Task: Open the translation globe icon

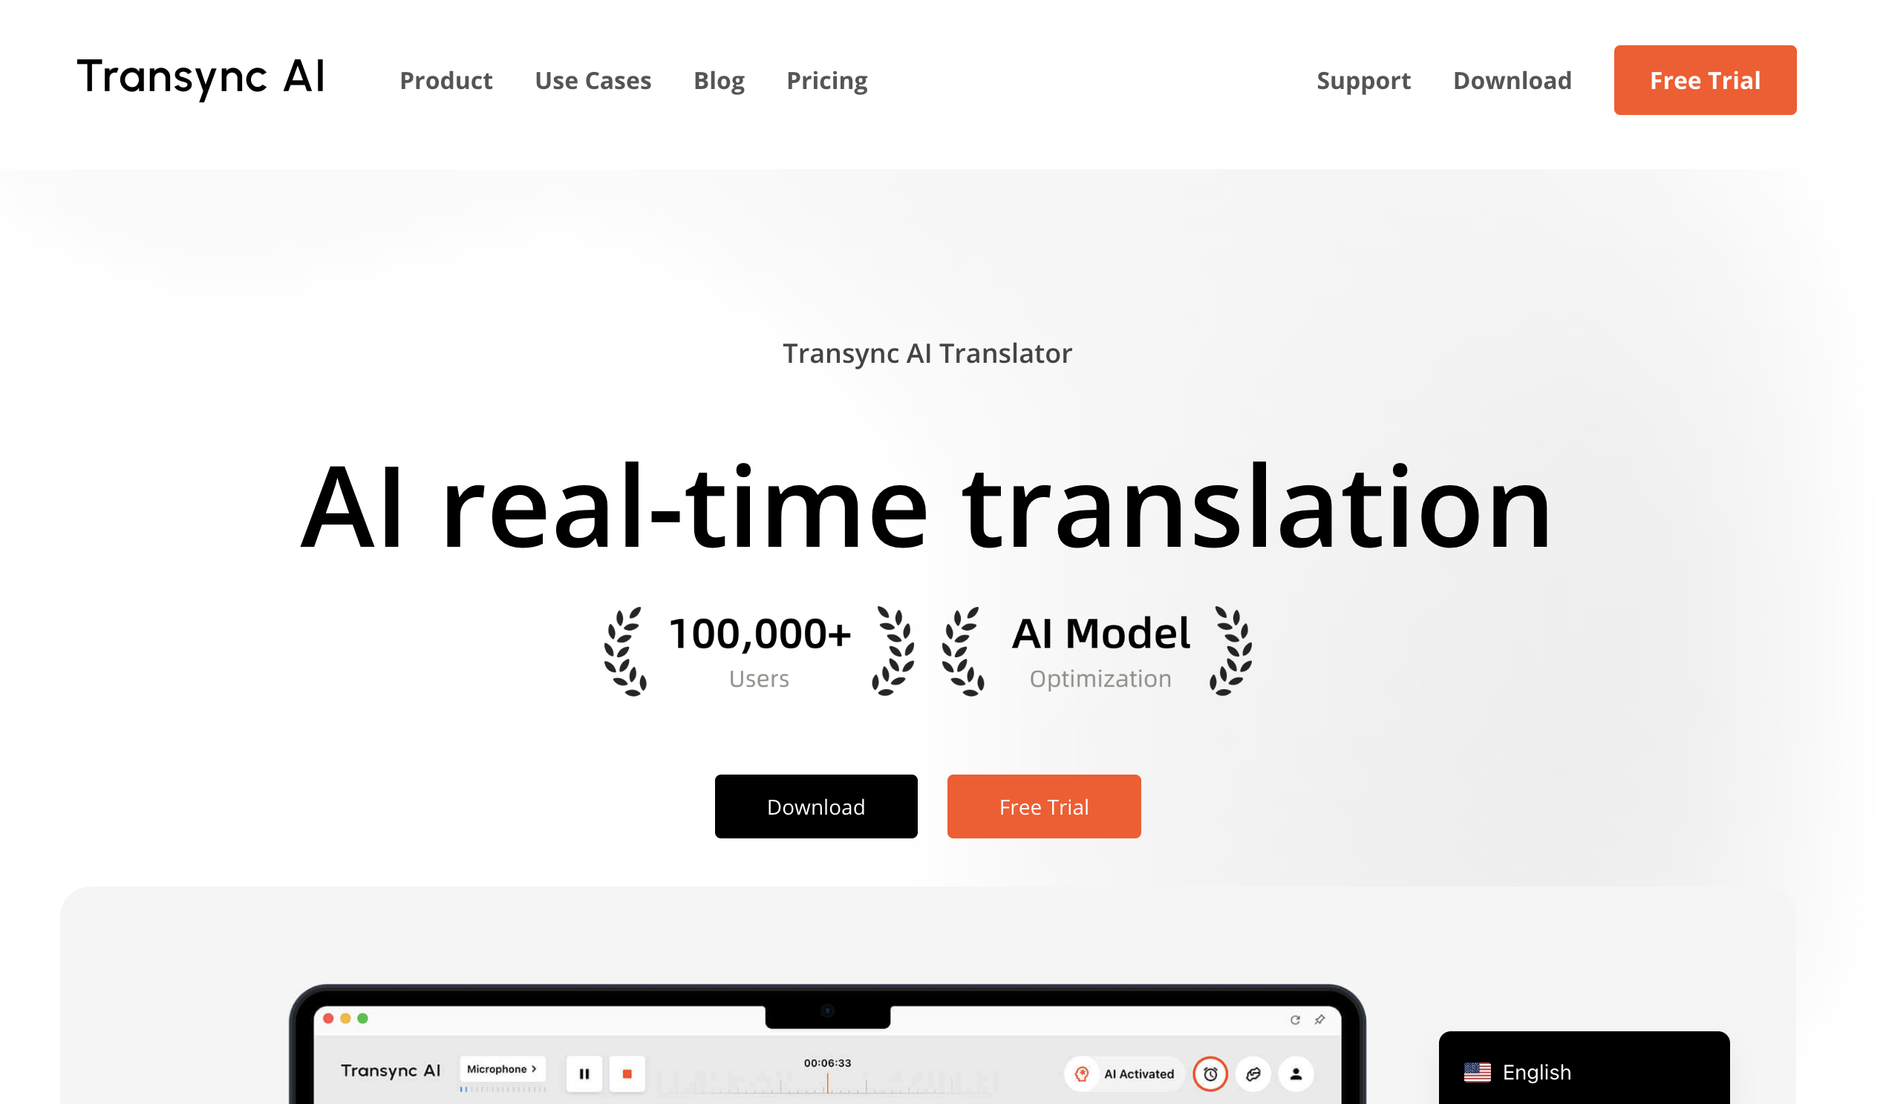Action: coord(1253,1074)
